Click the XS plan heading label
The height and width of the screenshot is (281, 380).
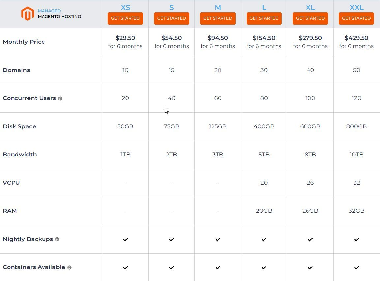coord(125,7)
